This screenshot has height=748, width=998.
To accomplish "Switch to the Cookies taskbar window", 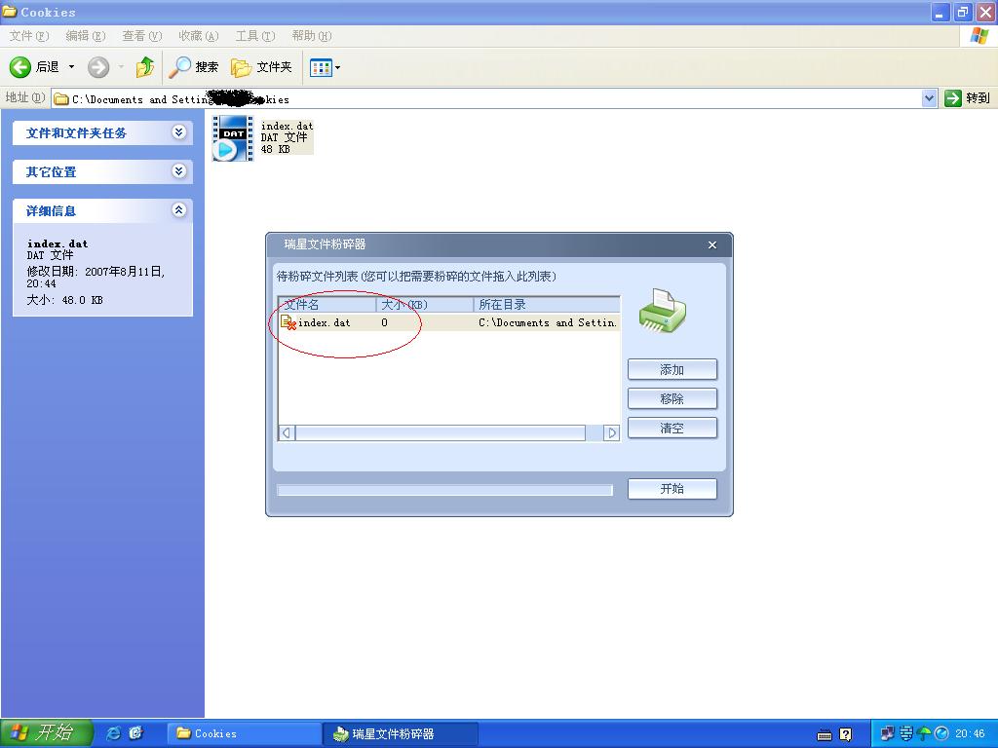I will pyautogui.click(x=245, y=733).
